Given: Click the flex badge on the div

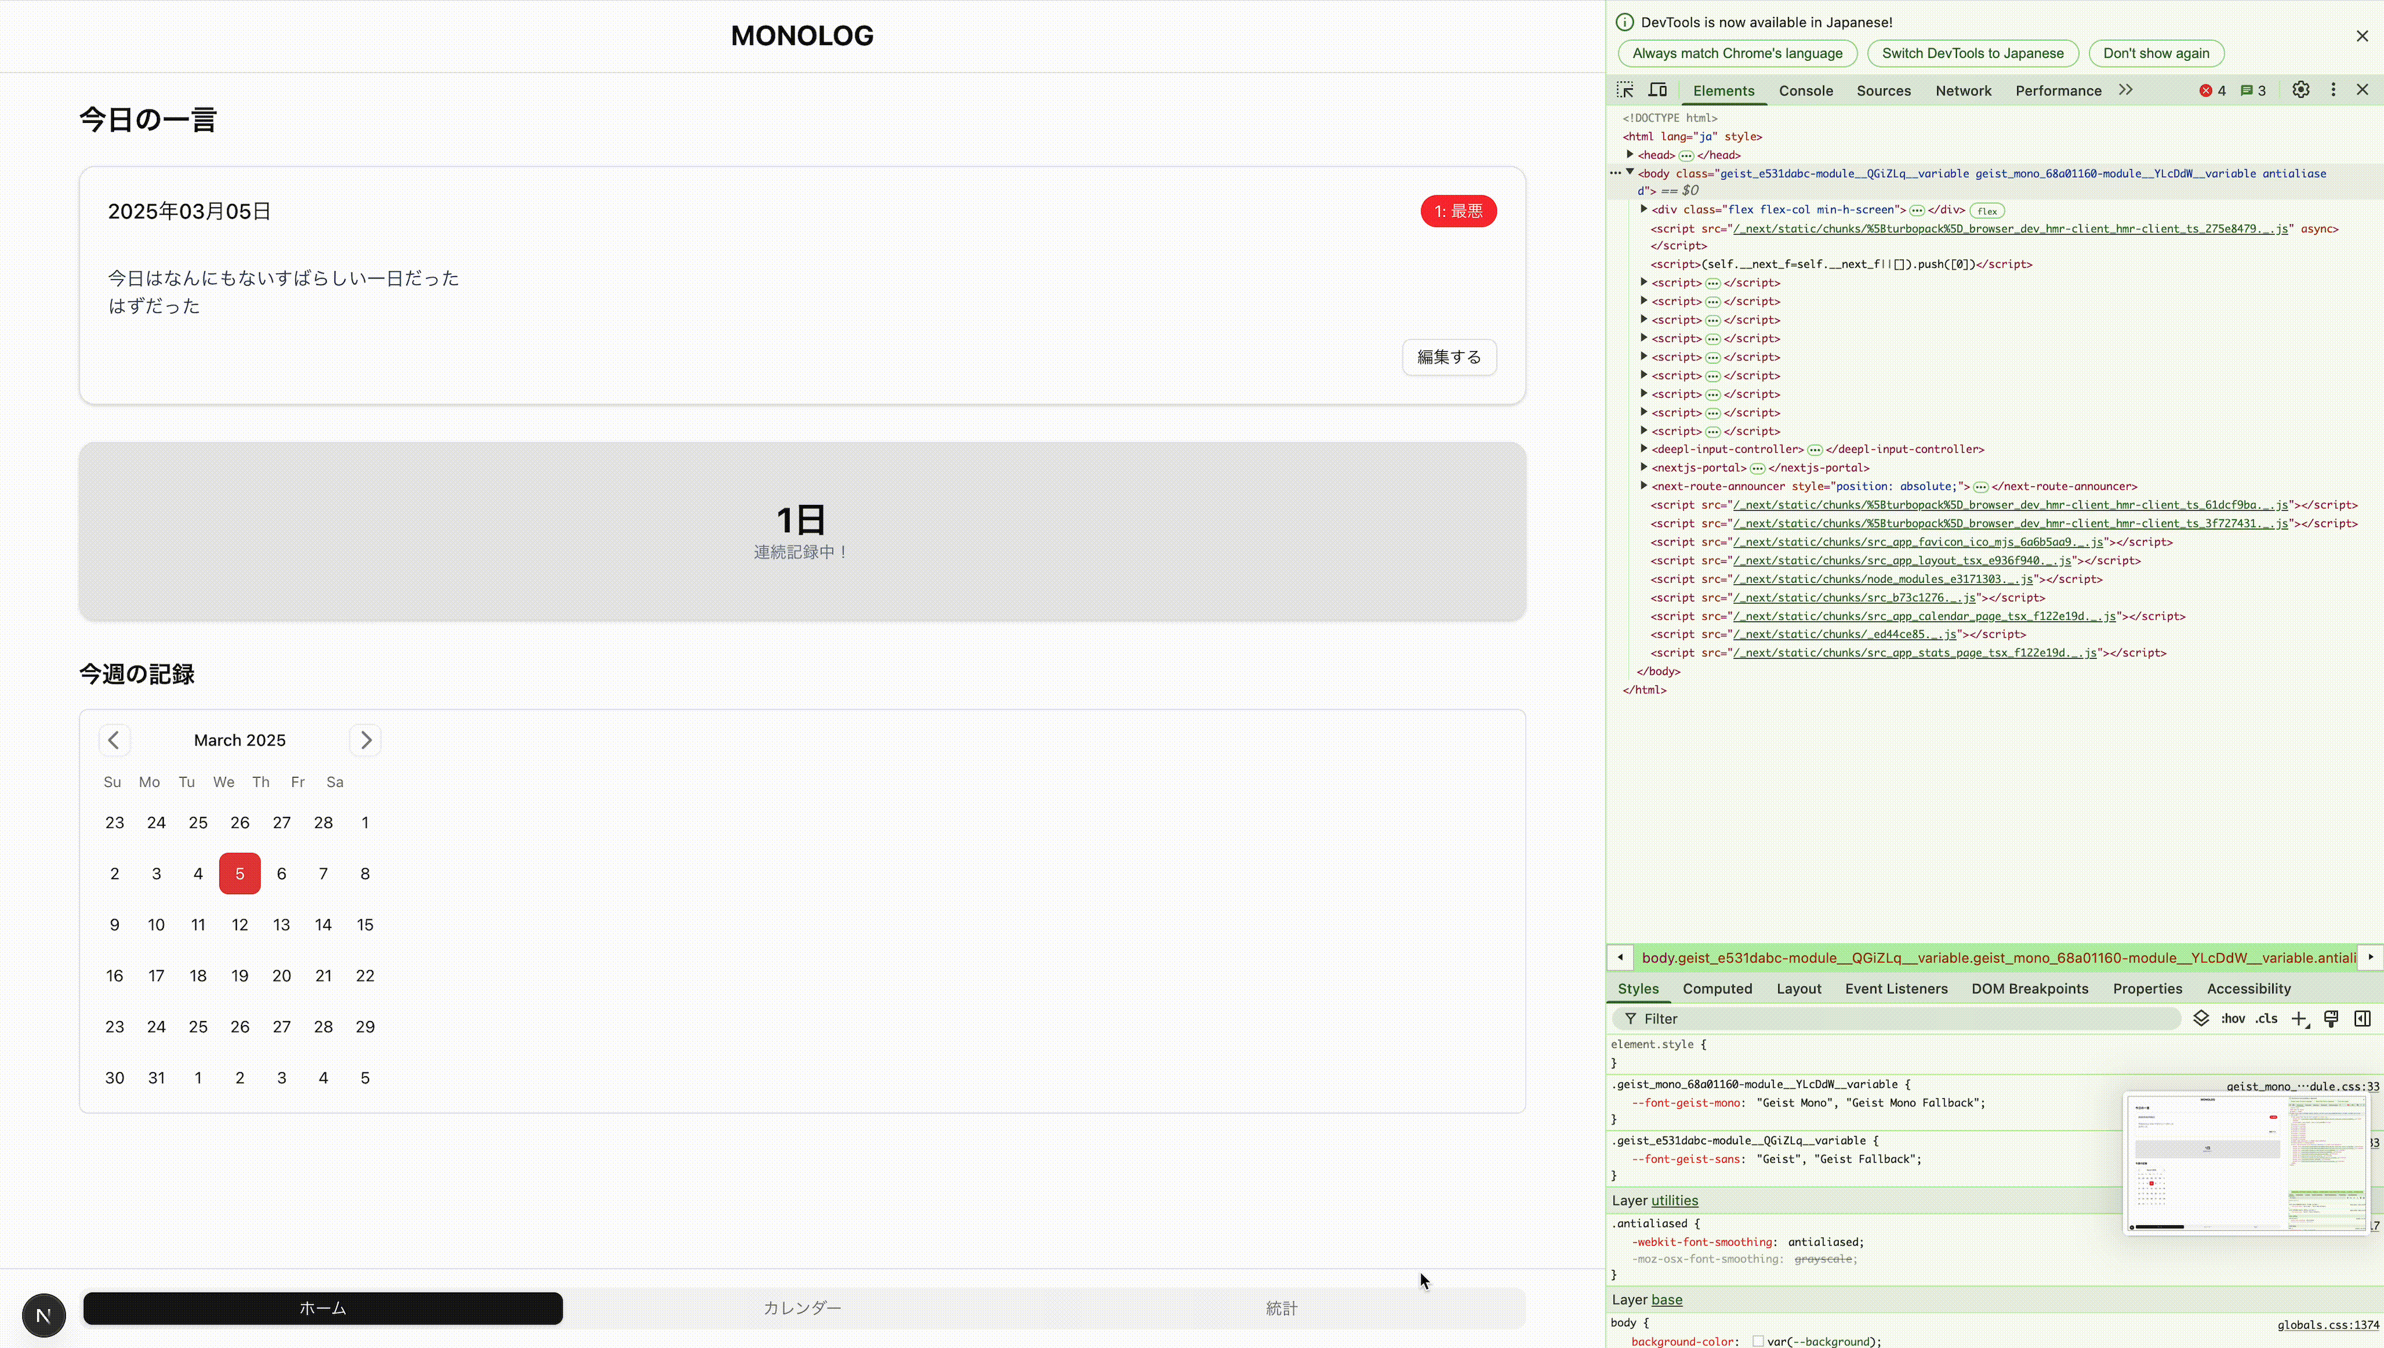Looking at the screenshot, I should coord(1987,211).
